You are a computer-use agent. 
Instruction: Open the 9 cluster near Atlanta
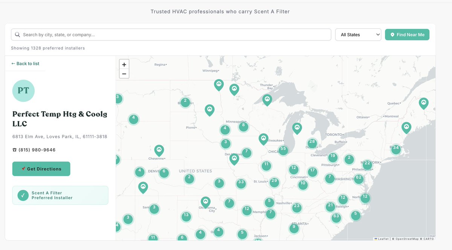tap(294, 228)
